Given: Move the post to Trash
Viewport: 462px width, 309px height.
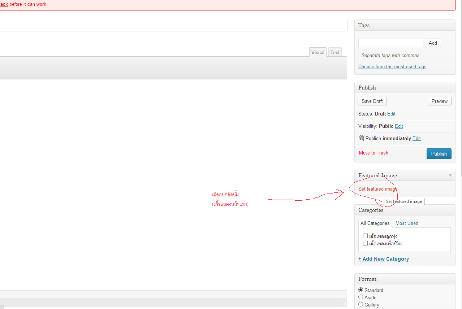Looking at the screenshot, I should coord(374,153).
